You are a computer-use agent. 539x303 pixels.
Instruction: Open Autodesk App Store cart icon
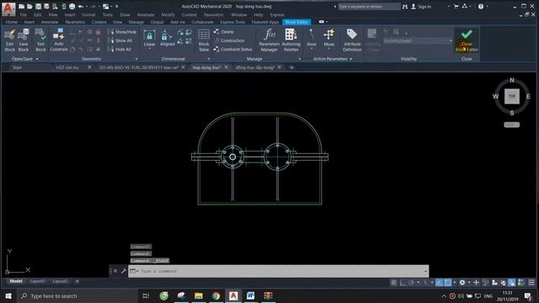point(456,7)
